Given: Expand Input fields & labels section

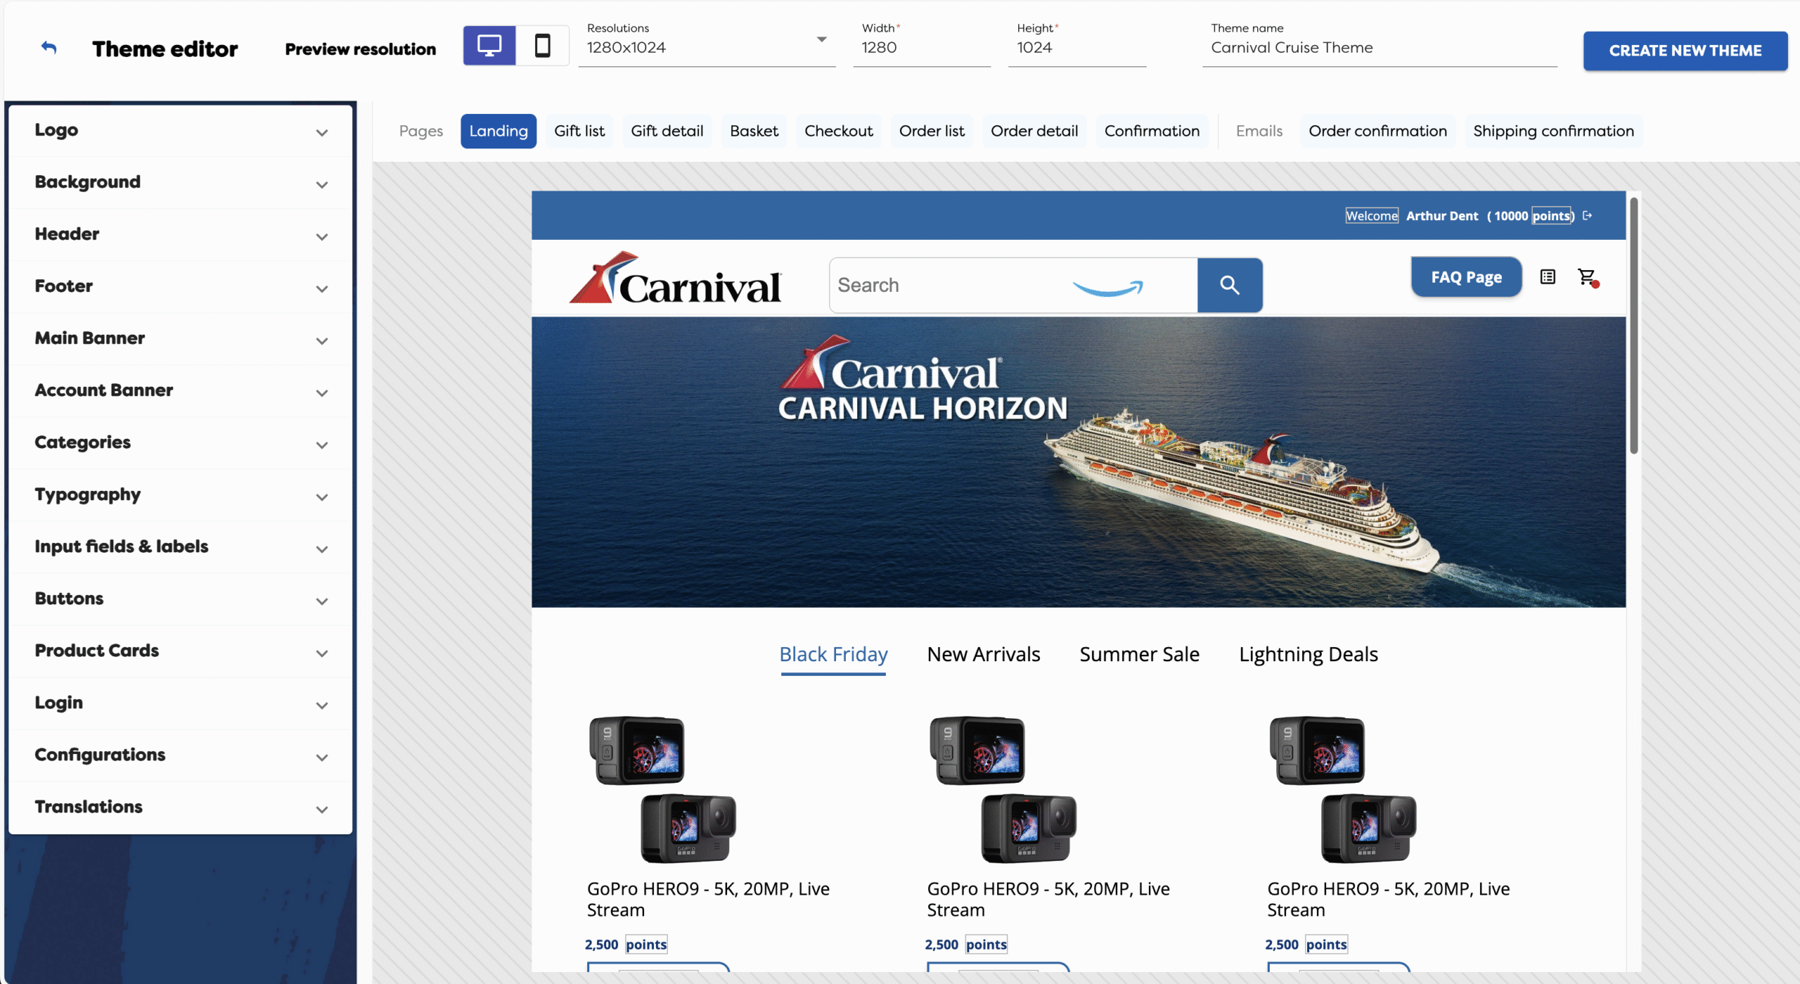Looking at the screenshot, I should pos(181,547).
